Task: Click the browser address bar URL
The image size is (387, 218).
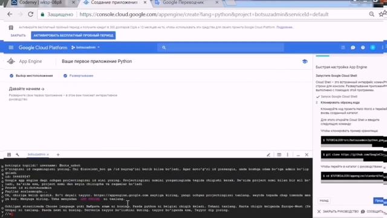Action: [x=204, y=15]
